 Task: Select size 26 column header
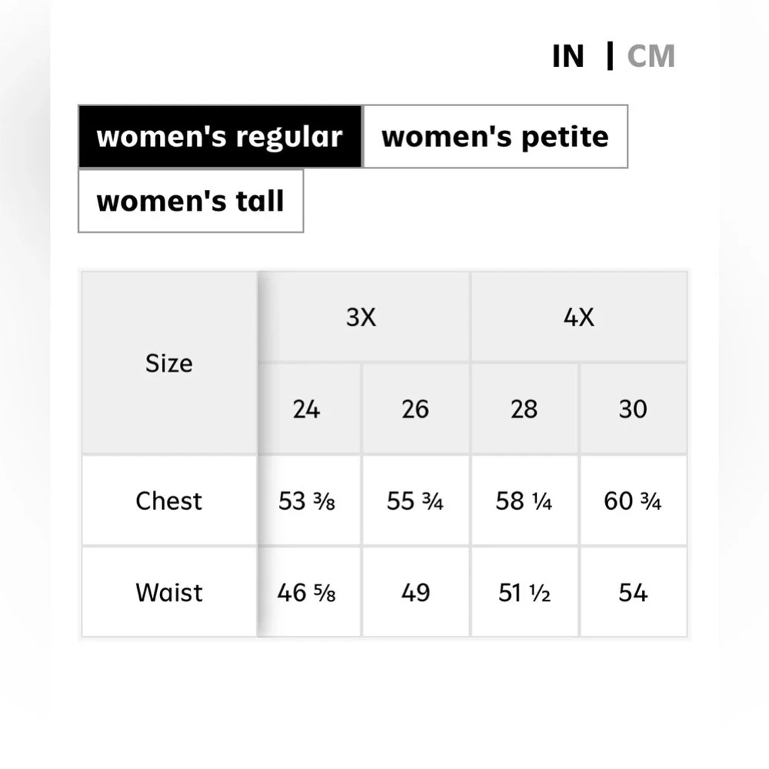pyautogui.click(x=415, y=408)
